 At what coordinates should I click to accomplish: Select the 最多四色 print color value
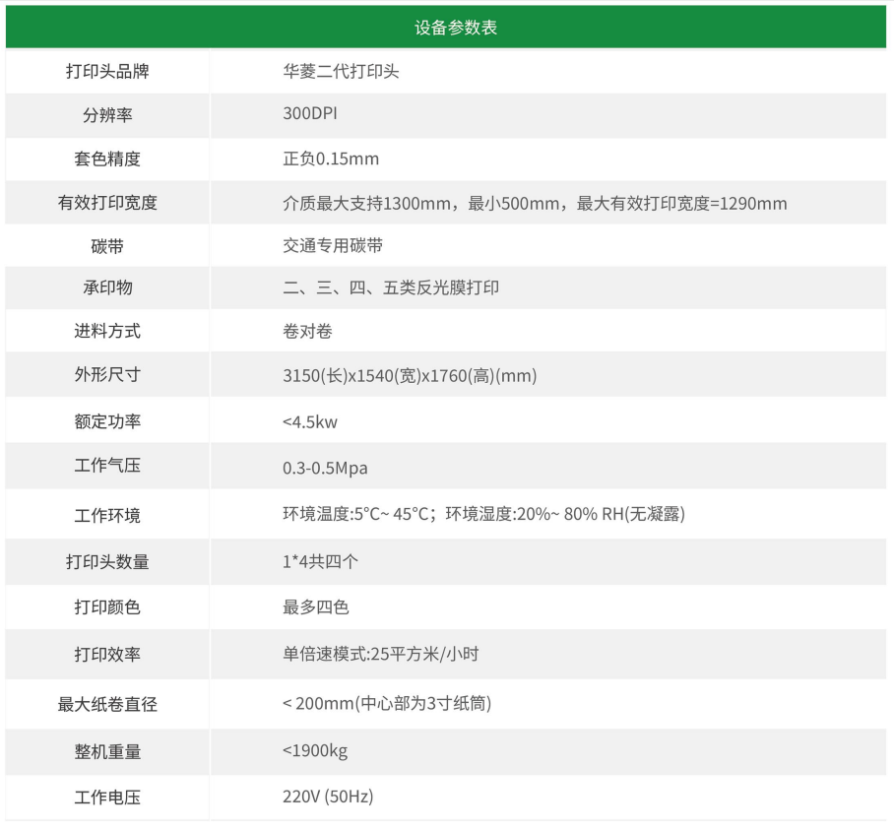tap(316, 607)
